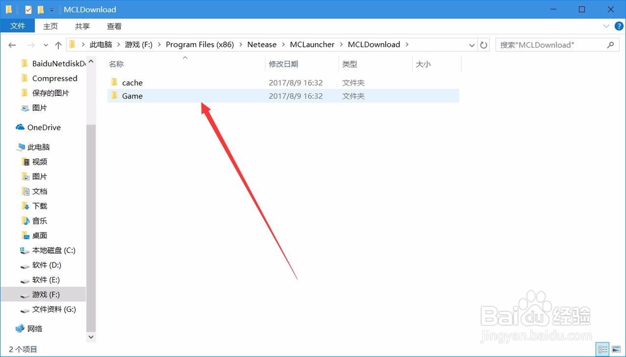Image resolution: width=626 pixels, height=357 pixels.
Task: Click the MCLauncher breadcrumb
Action: pos(312,44)
